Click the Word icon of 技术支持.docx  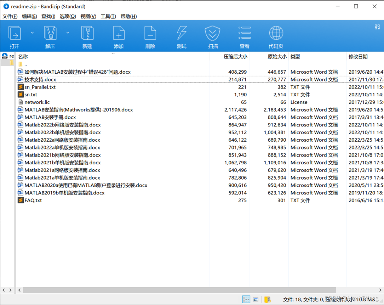[21, 79]
